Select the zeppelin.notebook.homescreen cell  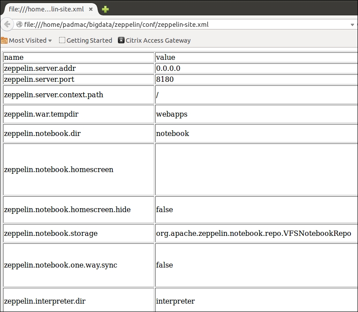tap(79, 169)
